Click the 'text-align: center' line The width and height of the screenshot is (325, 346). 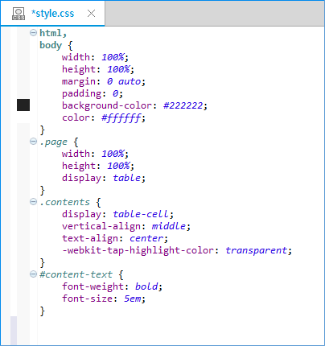tap(115, 238)
